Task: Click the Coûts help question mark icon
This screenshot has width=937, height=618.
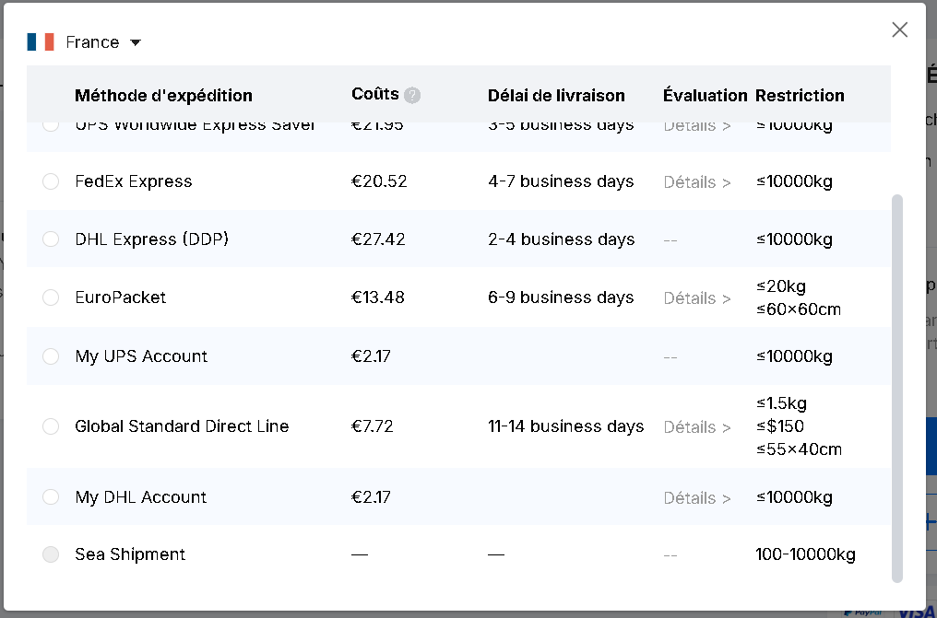Action: (x=412, y=95)
